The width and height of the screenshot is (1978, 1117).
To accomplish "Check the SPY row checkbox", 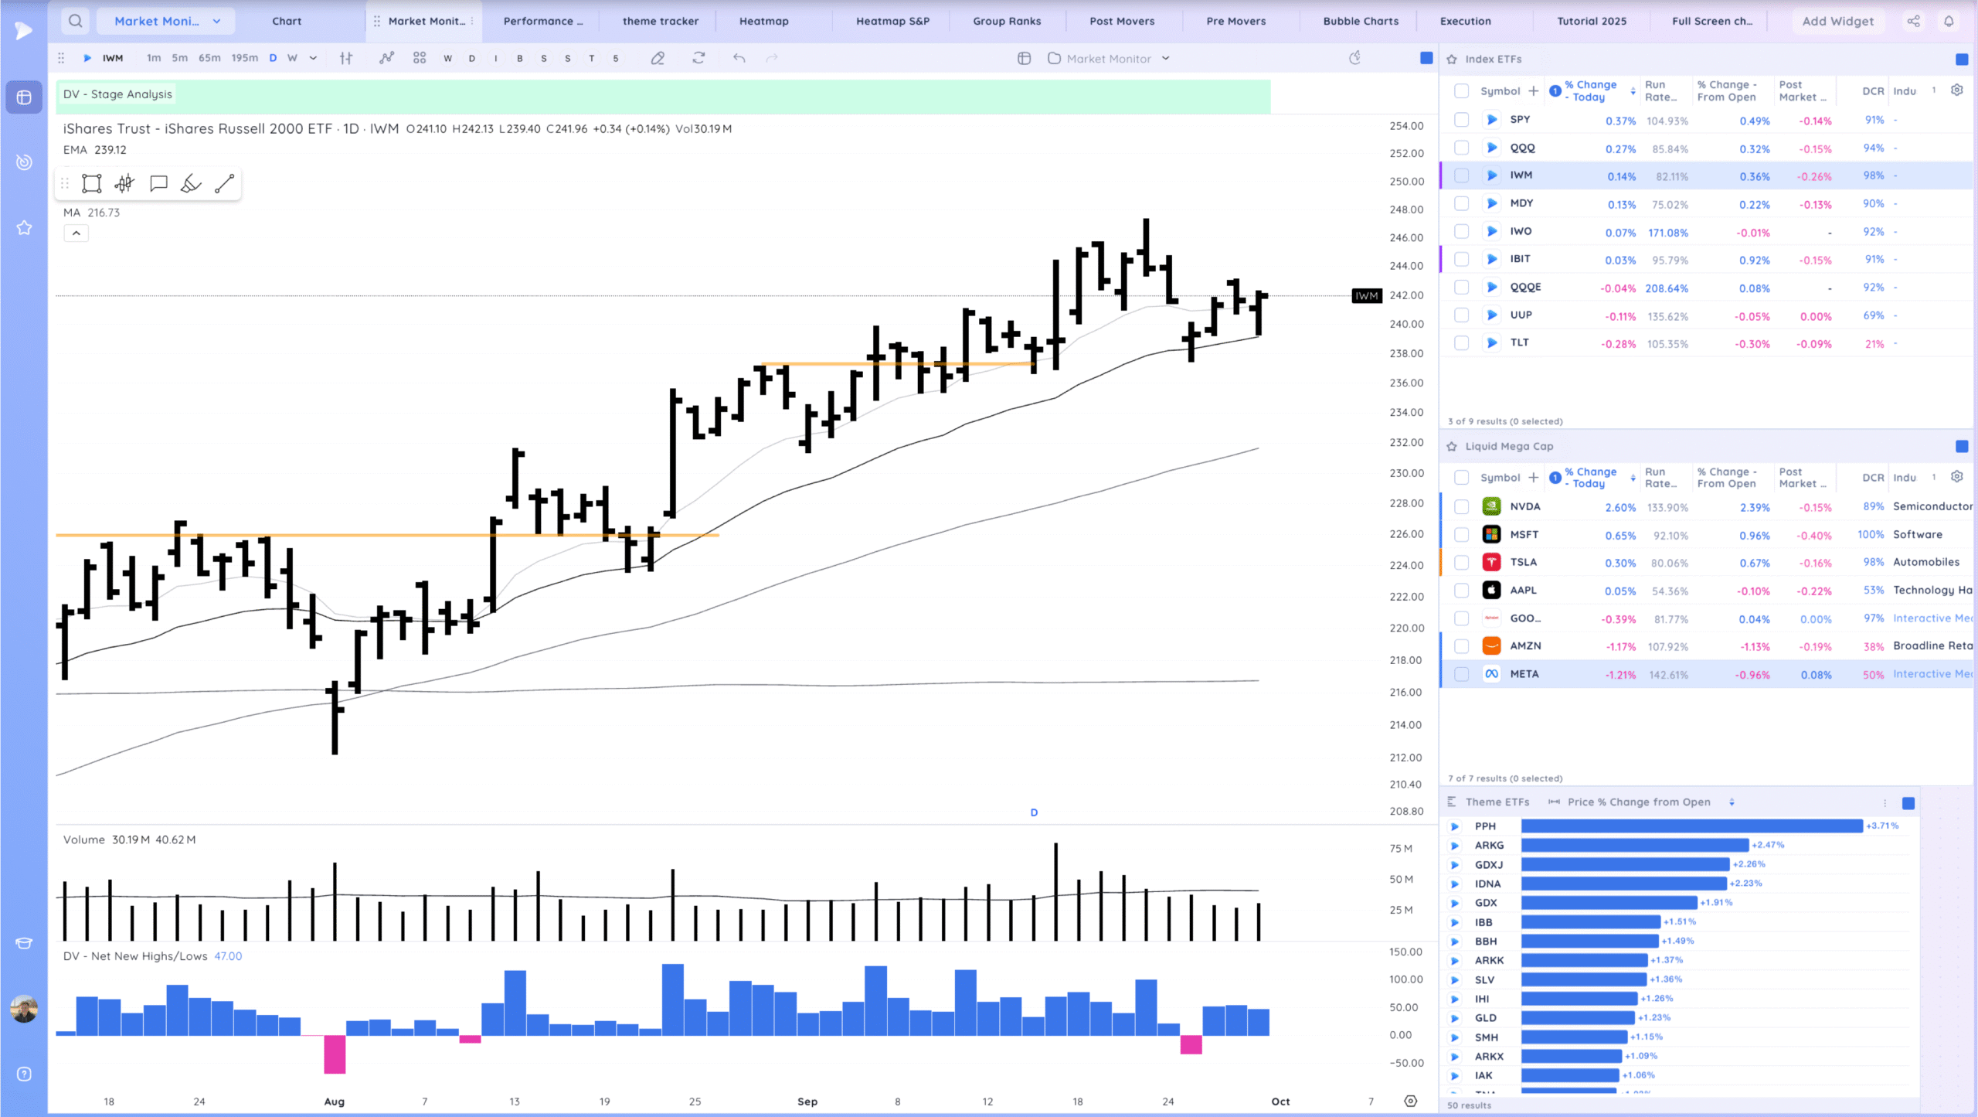I will pos(1461,120).
